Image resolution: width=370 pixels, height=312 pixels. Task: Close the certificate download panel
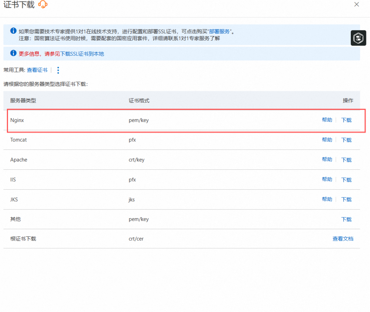coord(356,5)
